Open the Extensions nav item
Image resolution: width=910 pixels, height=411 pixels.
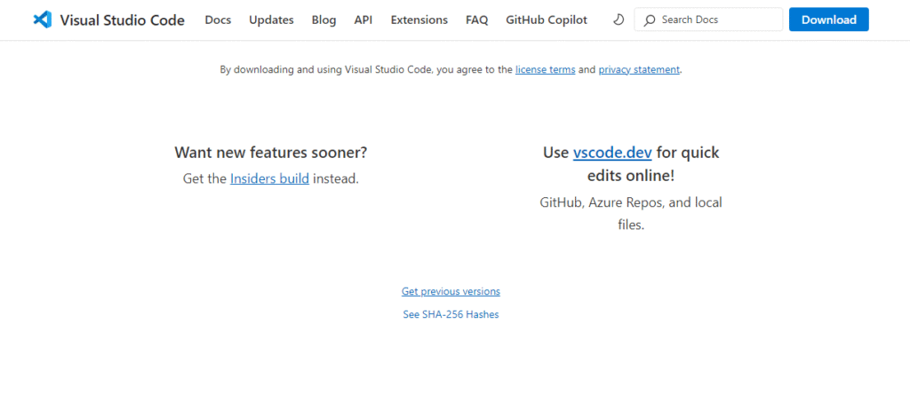click(419, 20)
